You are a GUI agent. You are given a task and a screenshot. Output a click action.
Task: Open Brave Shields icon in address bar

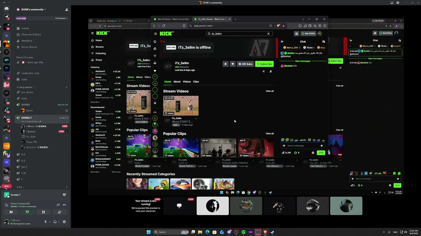pos(279,26)
